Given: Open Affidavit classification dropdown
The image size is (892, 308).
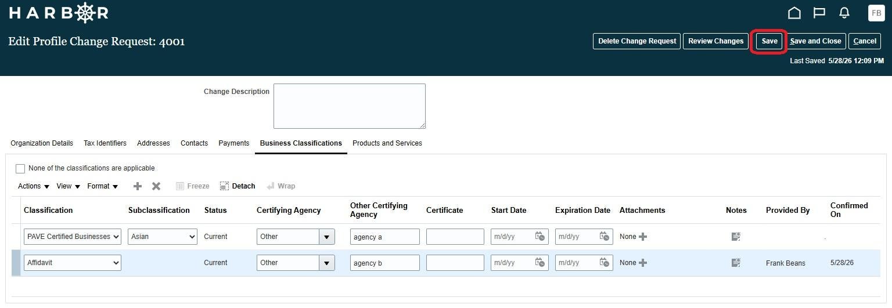Looking at the screenshot, I should click(x=73, y=263).
